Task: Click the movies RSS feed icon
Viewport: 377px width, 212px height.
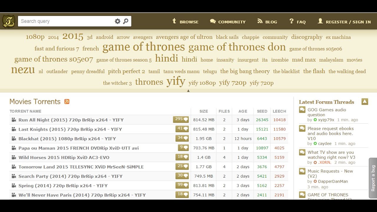Action: tap(67, 102)
